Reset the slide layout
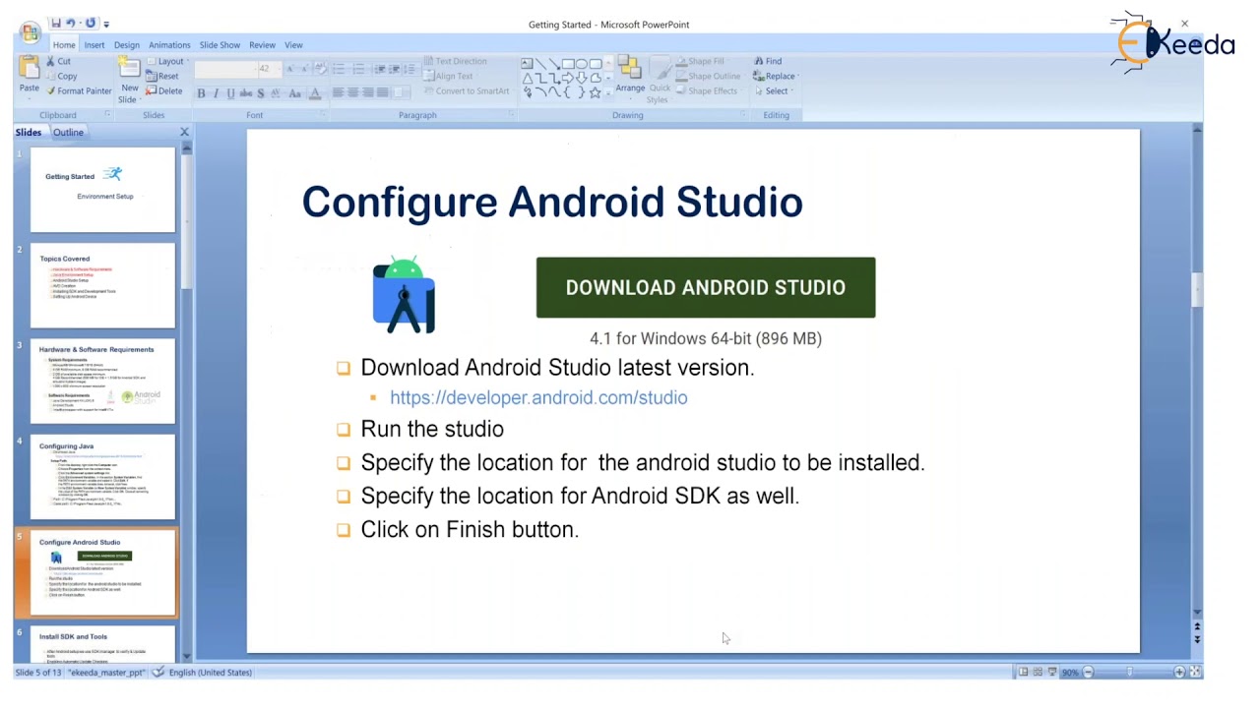 tap(162, 76)
